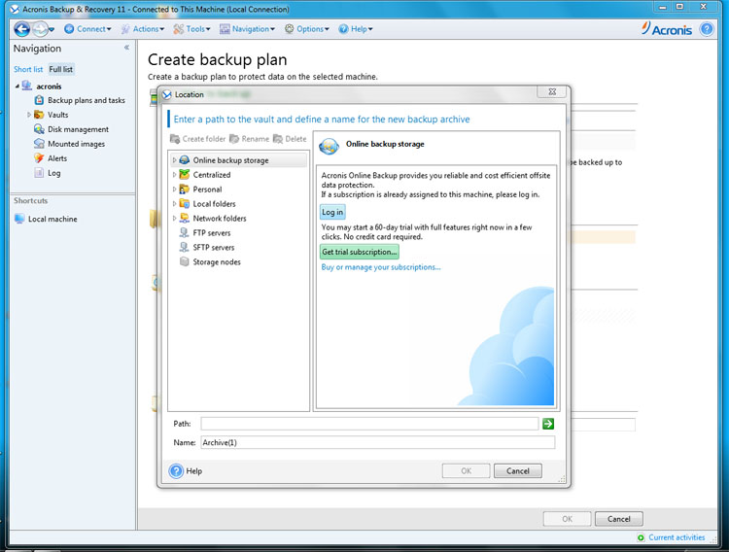The width and height of the screenshot is (729, 552).
Task: Open the Alerts icon
Action: [39, 158]
